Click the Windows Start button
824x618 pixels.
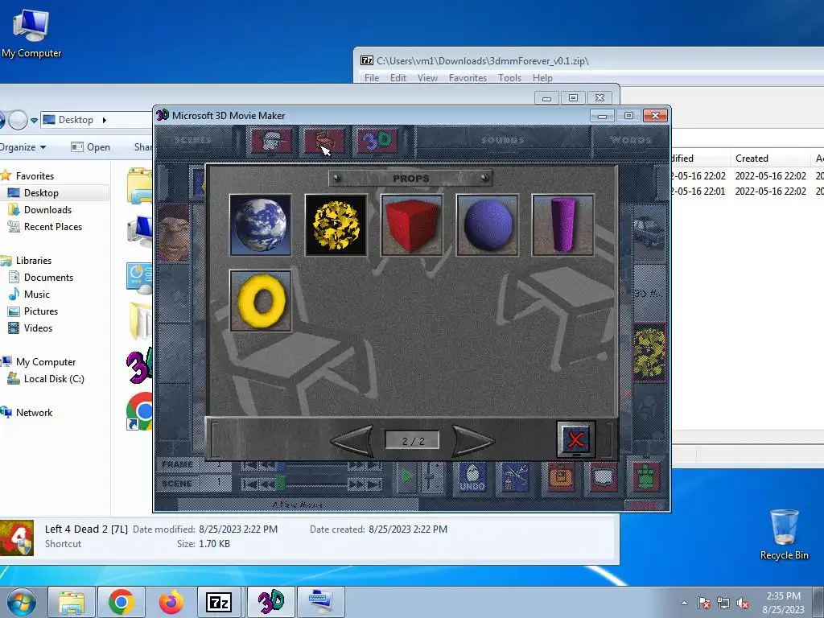coord(22,602)
